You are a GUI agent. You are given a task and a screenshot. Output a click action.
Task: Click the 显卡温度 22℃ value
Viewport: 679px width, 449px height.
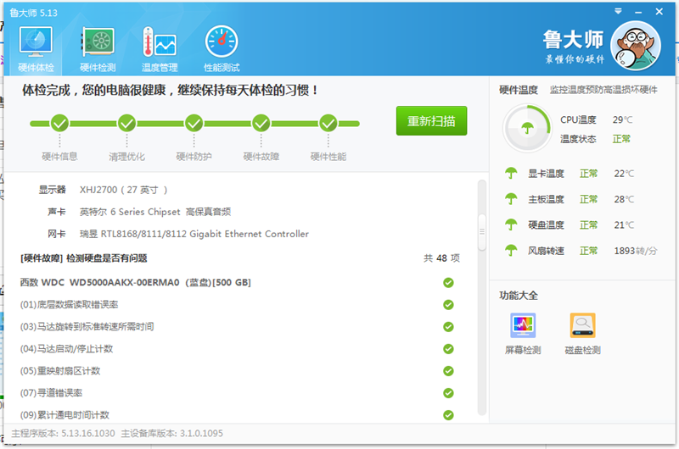pos(624,174)
